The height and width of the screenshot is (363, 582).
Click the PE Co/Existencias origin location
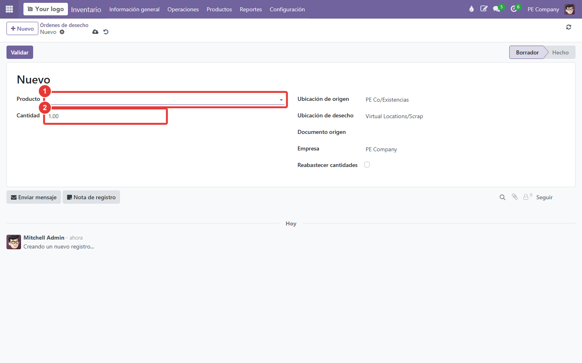click(387, 100)
